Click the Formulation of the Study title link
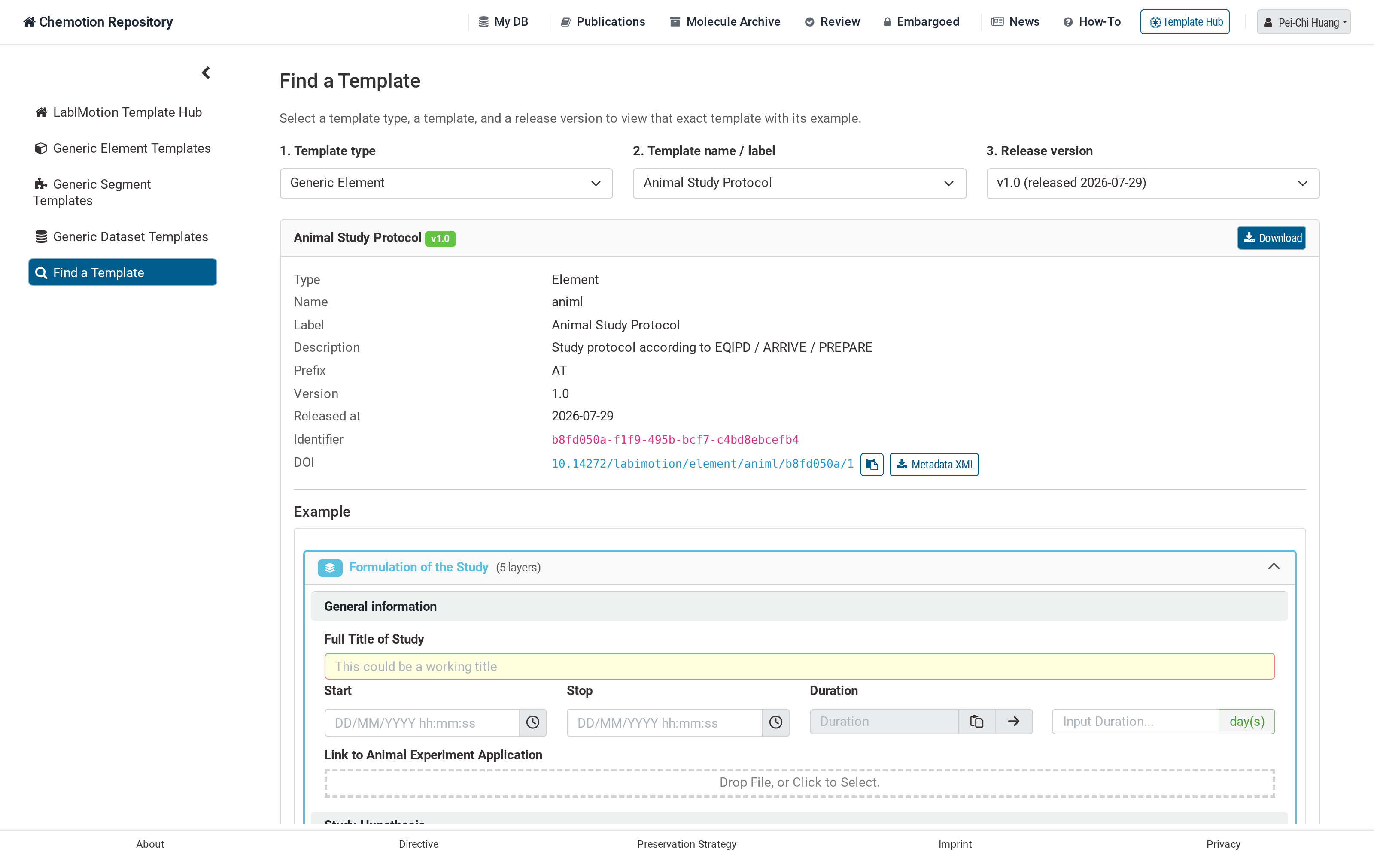The width and height of the screenshot is (1374, 858). click(419, 567)
